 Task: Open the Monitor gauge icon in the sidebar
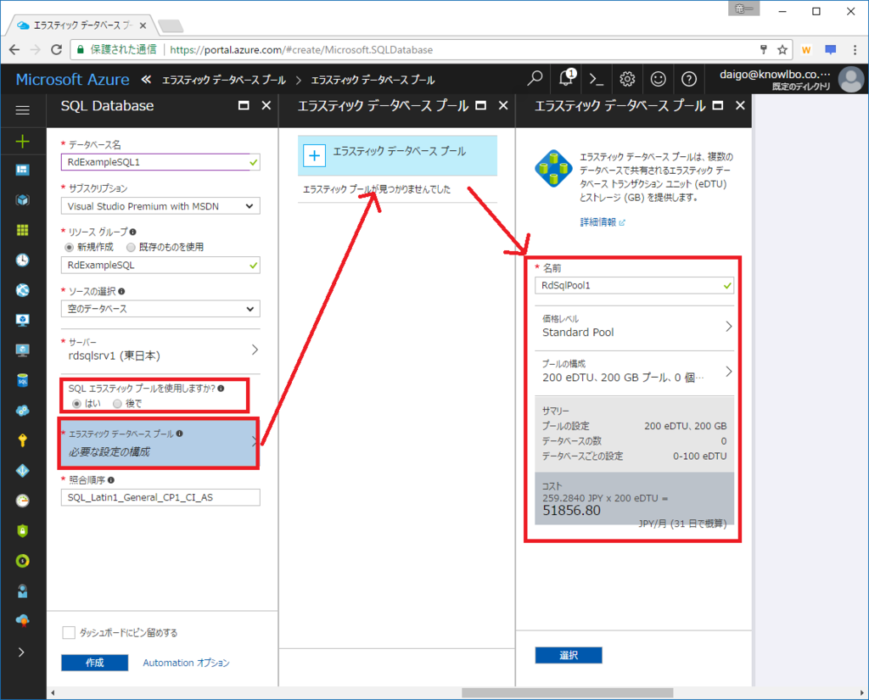(x=23, y=501)
